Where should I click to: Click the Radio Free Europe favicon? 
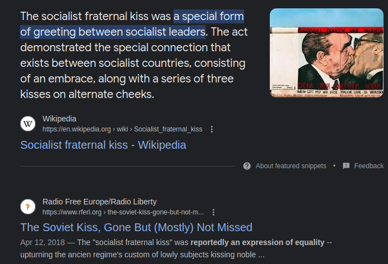28,207
